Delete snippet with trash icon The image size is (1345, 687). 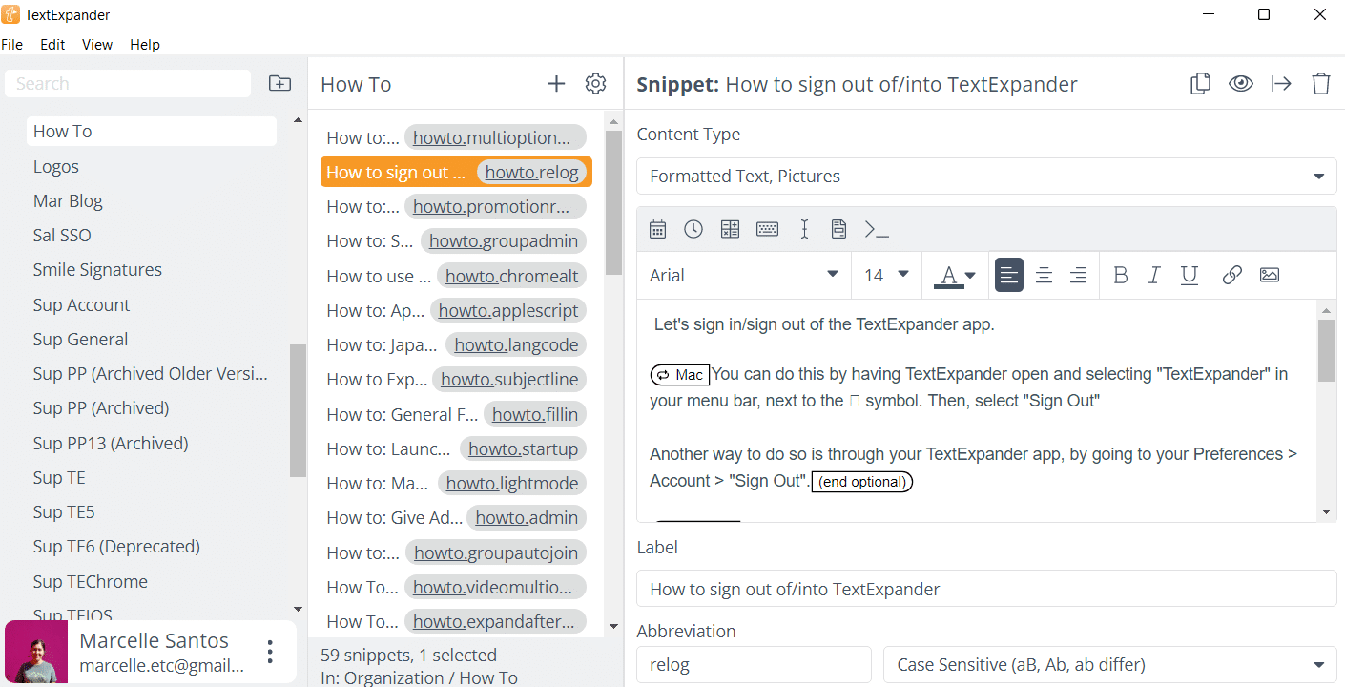point(1320,84)
